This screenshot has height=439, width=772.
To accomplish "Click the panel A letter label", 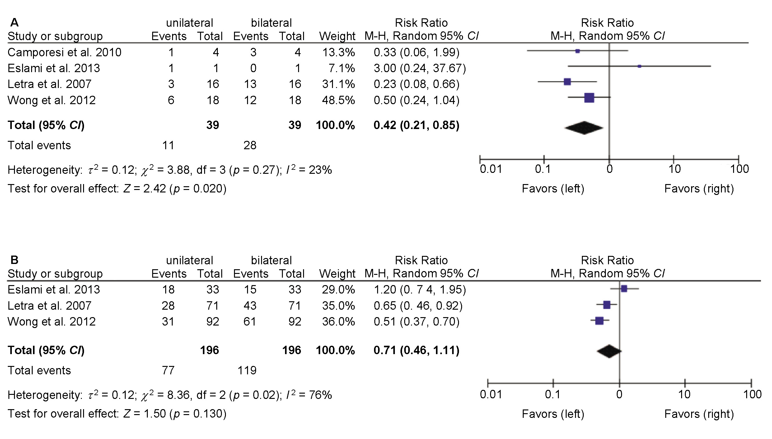I will click(x=14, y=23).
